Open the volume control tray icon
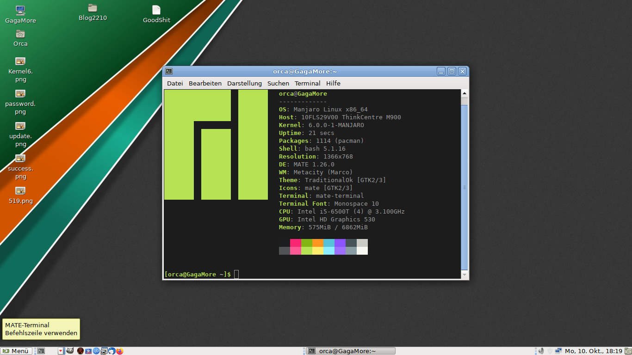The height and width of the screenshot is (355, 632). coord(540,351)
